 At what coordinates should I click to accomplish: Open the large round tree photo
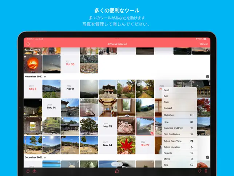click(89, 126)
